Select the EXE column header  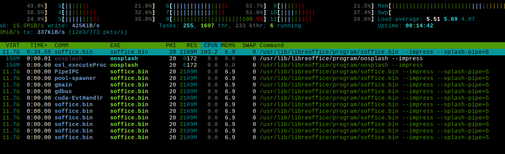115,45
